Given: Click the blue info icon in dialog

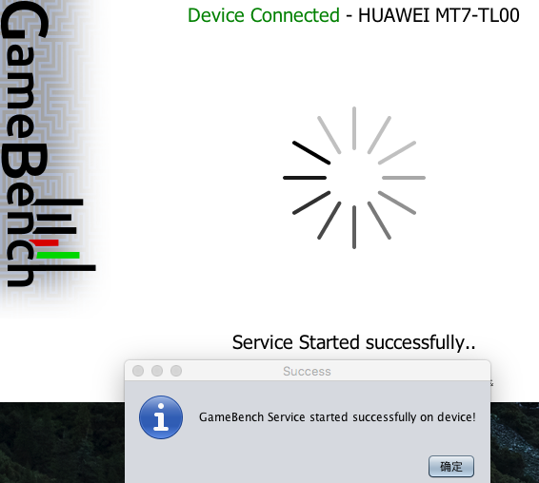Looking at the screenshot, I should 161,417.
